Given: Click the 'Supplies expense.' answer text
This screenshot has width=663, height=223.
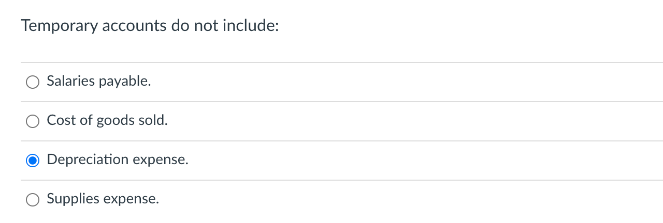Looking at the screenshot, I should 103,199.
